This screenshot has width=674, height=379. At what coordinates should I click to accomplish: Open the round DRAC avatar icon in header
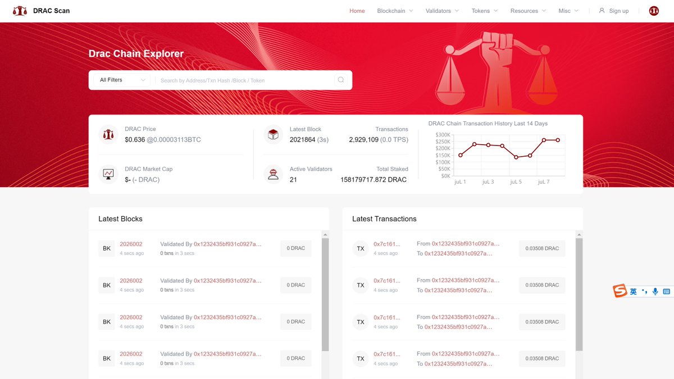pos(654,11)
